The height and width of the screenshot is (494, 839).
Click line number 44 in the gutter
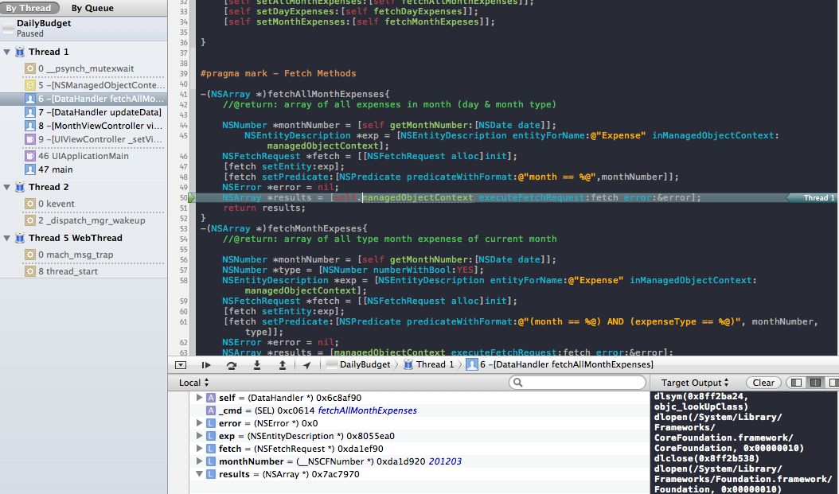coord(184,125)
